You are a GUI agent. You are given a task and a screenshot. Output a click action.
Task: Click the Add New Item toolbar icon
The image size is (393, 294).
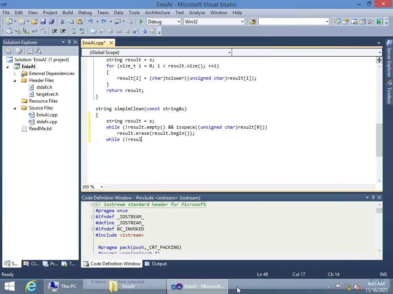point(22,22)
